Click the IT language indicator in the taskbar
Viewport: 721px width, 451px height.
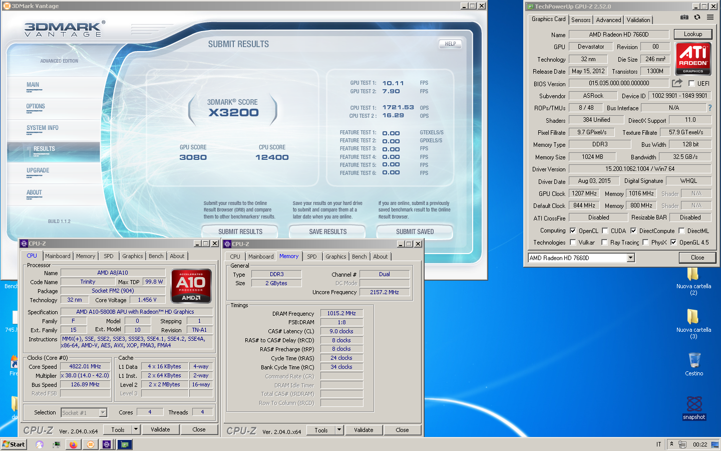(658, 444)
